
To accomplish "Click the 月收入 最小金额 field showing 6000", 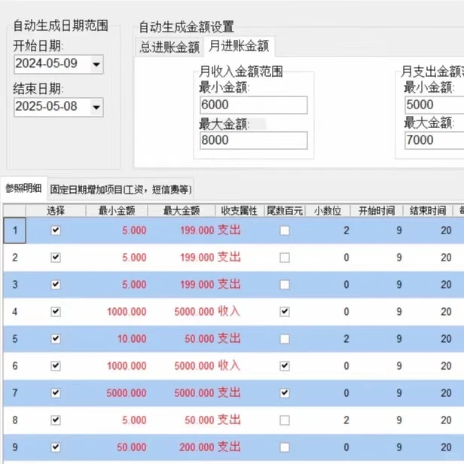I will point(254,105).
